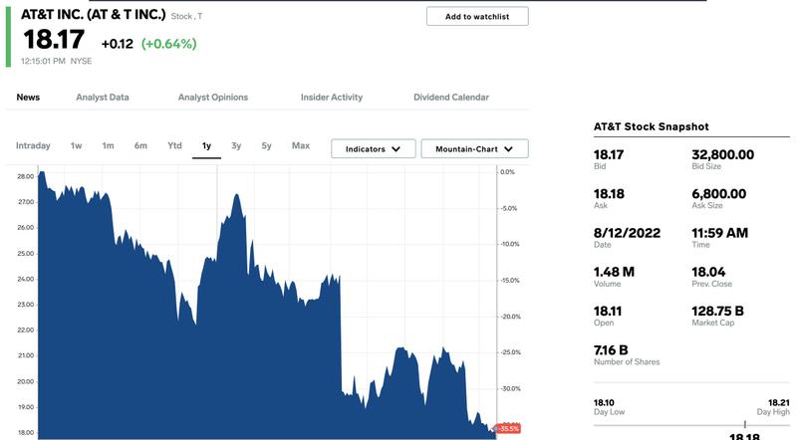Select the Max chart range
This screenshot has height=440, width=797.
coord(301,145)
